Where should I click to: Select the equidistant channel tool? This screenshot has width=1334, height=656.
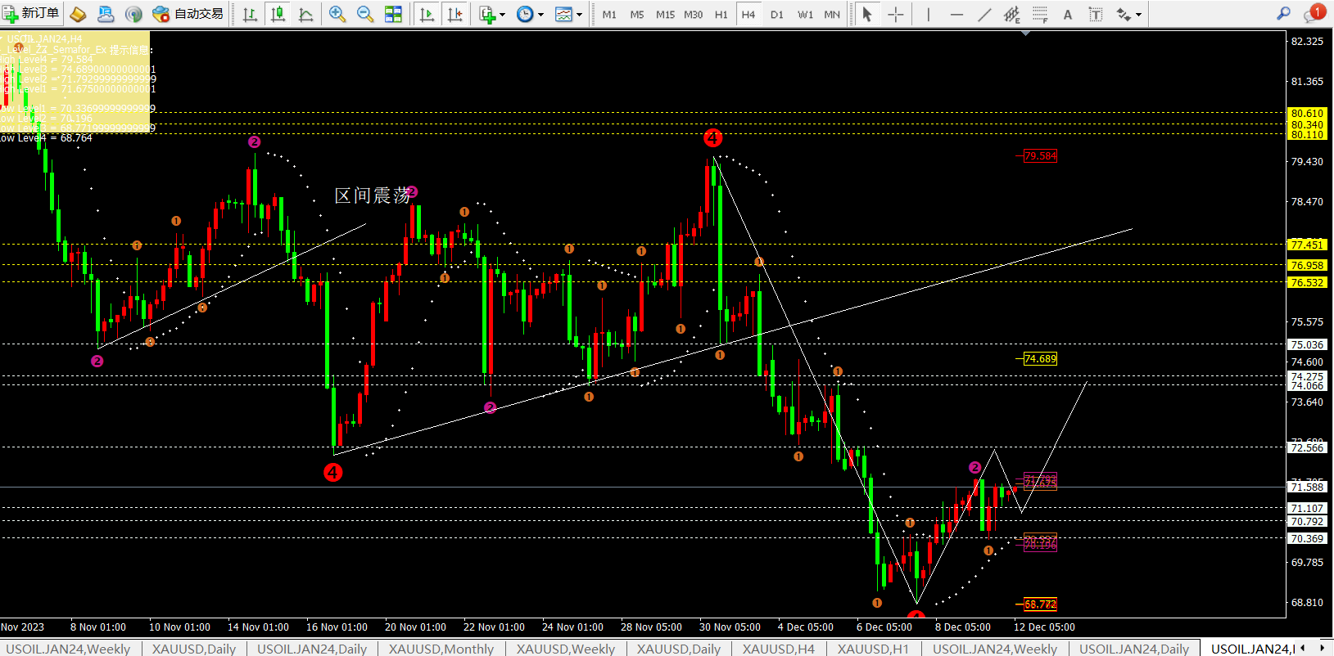point(1012,14)
